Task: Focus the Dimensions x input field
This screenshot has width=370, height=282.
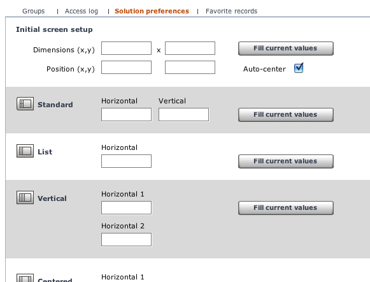Action: [126, 48]
